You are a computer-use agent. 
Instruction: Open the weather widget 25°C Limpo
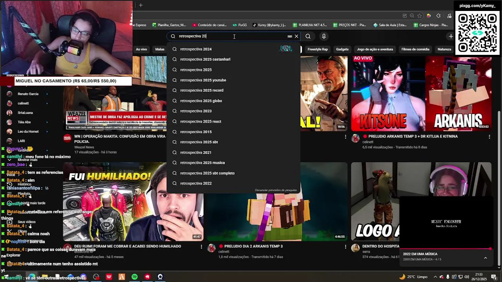pos(414,277)
